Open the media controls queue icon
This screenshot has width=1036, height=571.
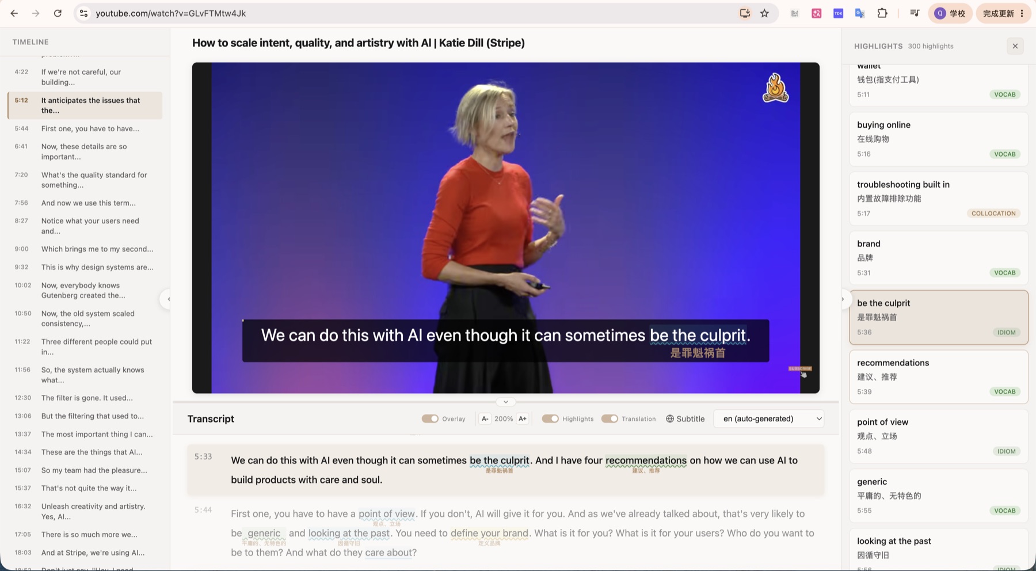[x=915, y=13]
